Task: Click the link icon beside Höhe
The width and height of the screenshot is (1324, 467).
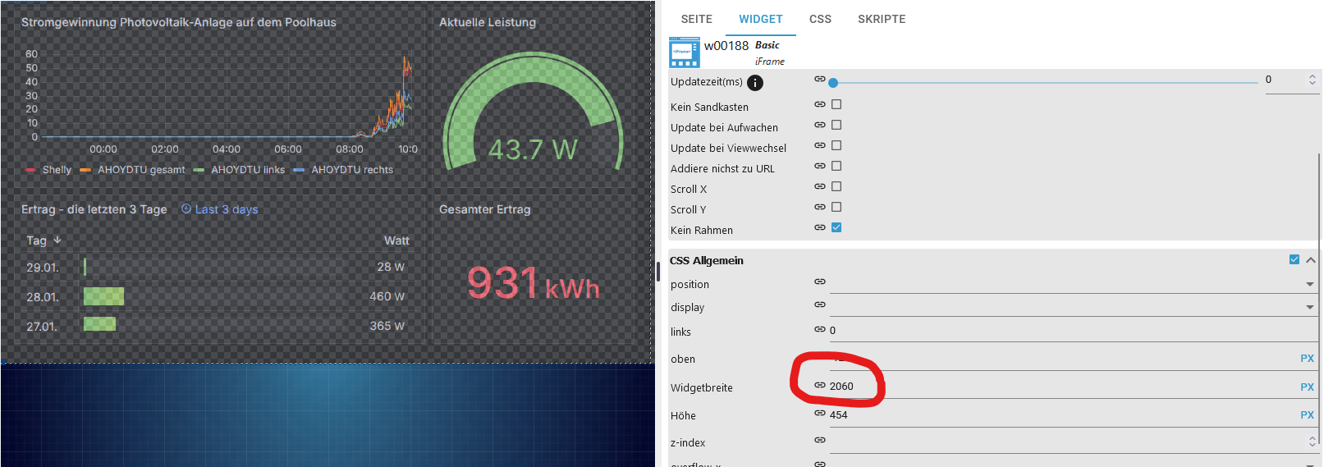Action: 820,413
